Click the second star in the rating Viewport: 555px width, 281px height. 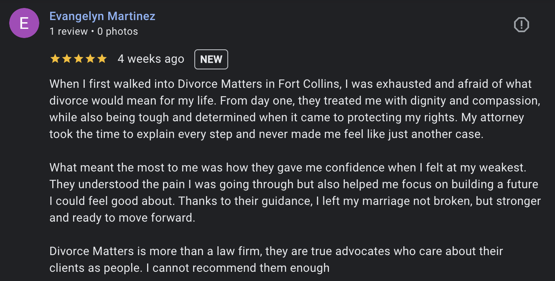[66, 59]
